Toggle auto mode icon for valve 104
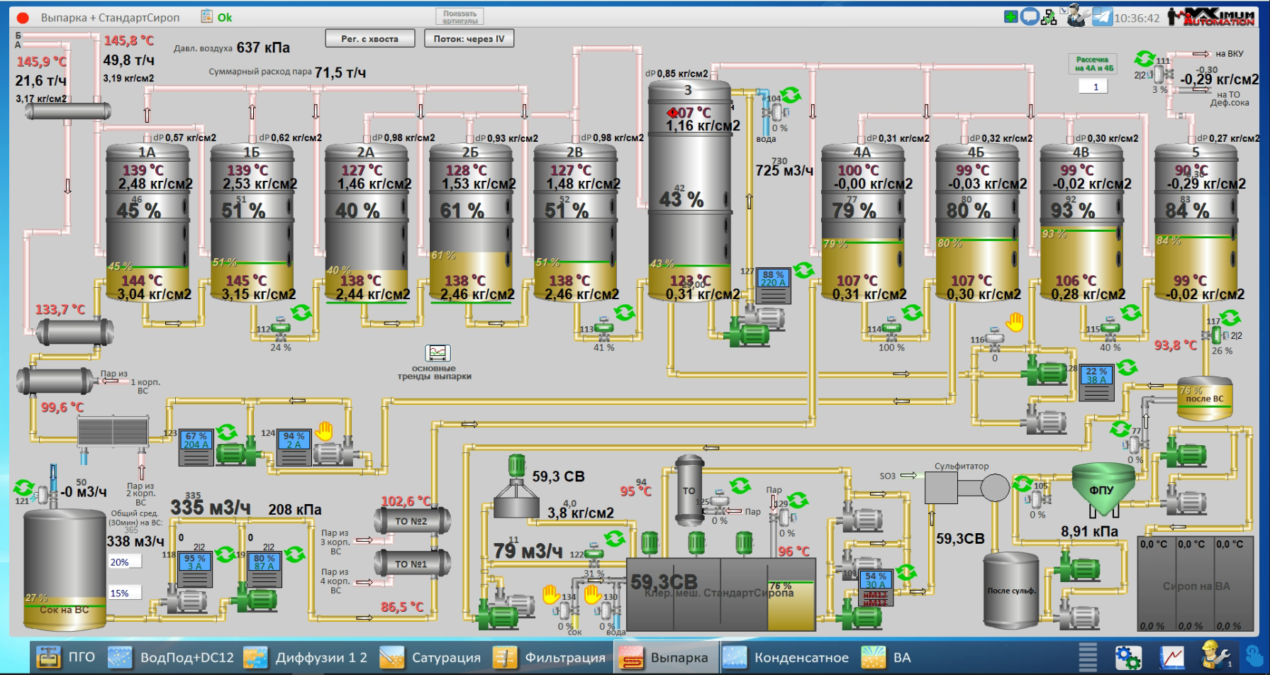The height and width of the screenshot is (675, 1270). tap(791, 96)
